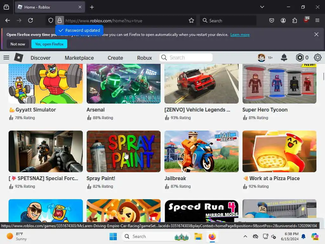Click the Super Hero Tycoon title
The image size is (325, 244).
pyautogui.click(x=265, y=110)
